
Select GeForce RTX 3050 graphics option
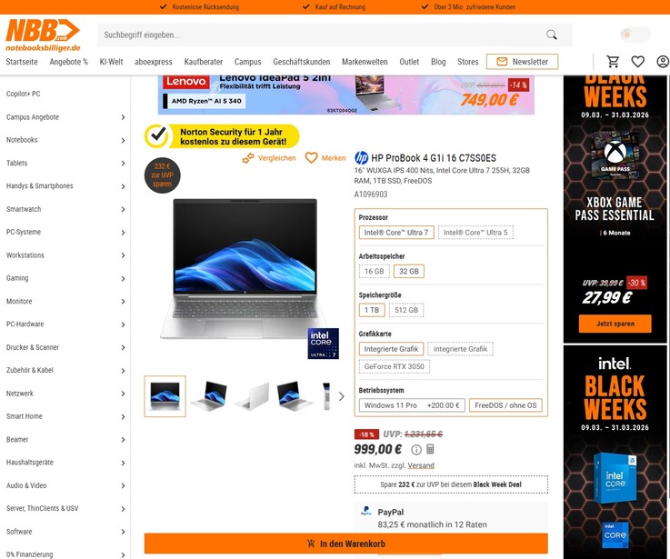[x=395, y=366]
